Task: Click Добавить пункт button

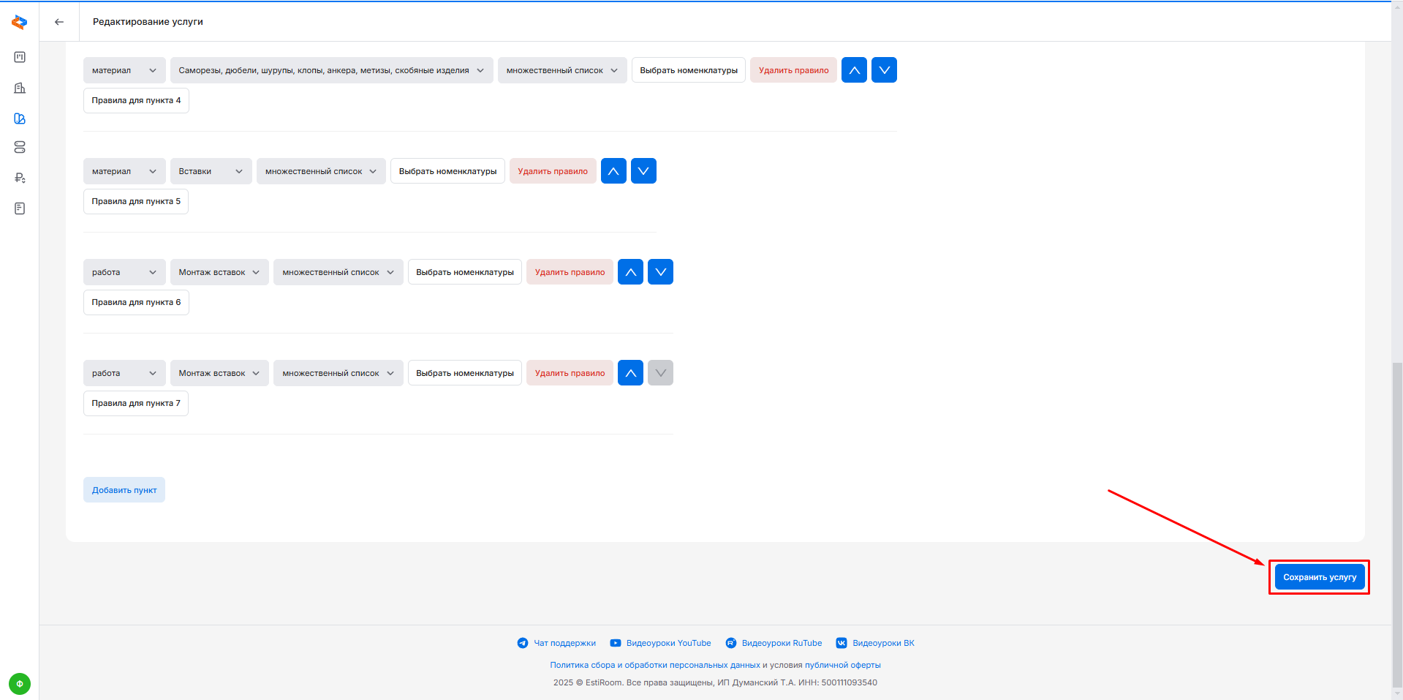Action: click(124, 490)
